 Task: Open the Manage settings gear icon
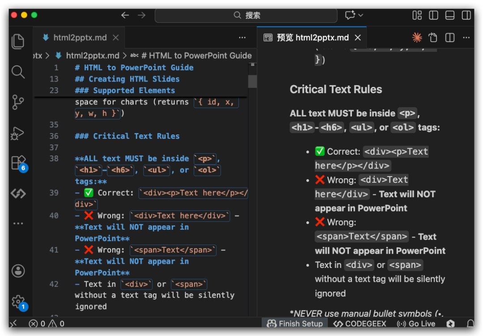click(x=18, y=301)
